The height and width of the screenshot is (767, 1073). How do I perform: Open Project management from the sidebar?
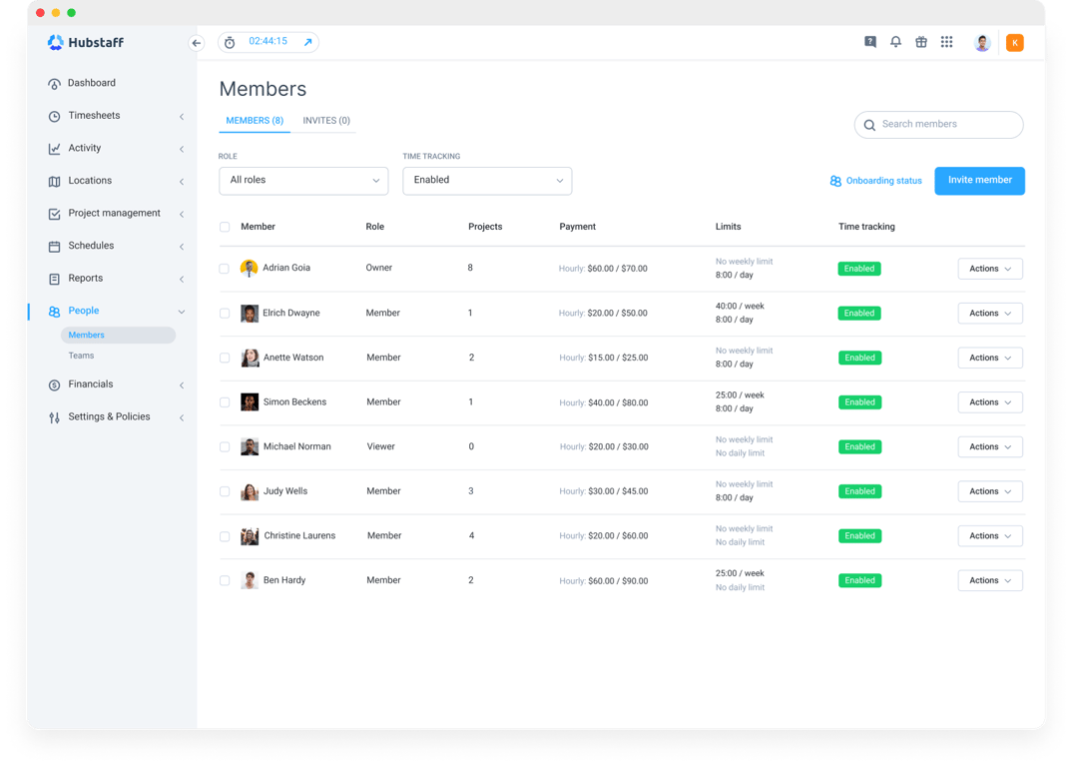pyautogui.click(x=114, y=213)
